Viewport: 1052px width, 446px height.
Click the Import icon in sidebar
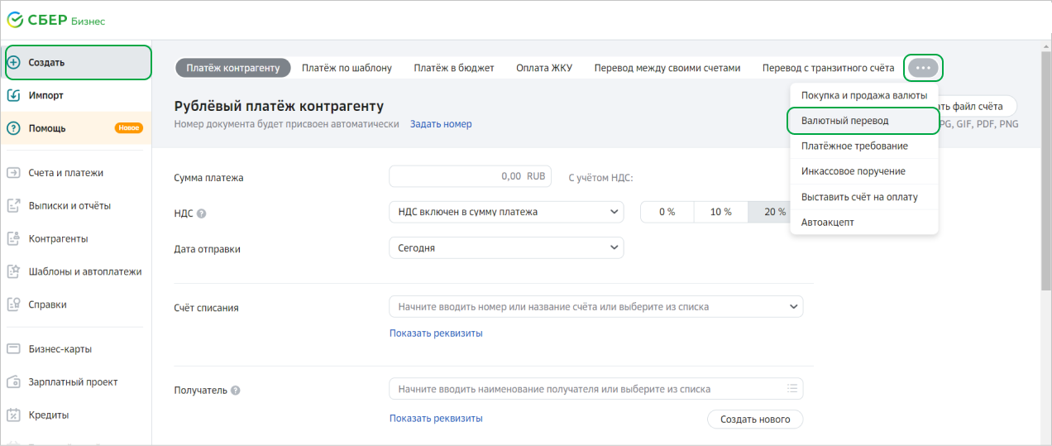[13, 95]
